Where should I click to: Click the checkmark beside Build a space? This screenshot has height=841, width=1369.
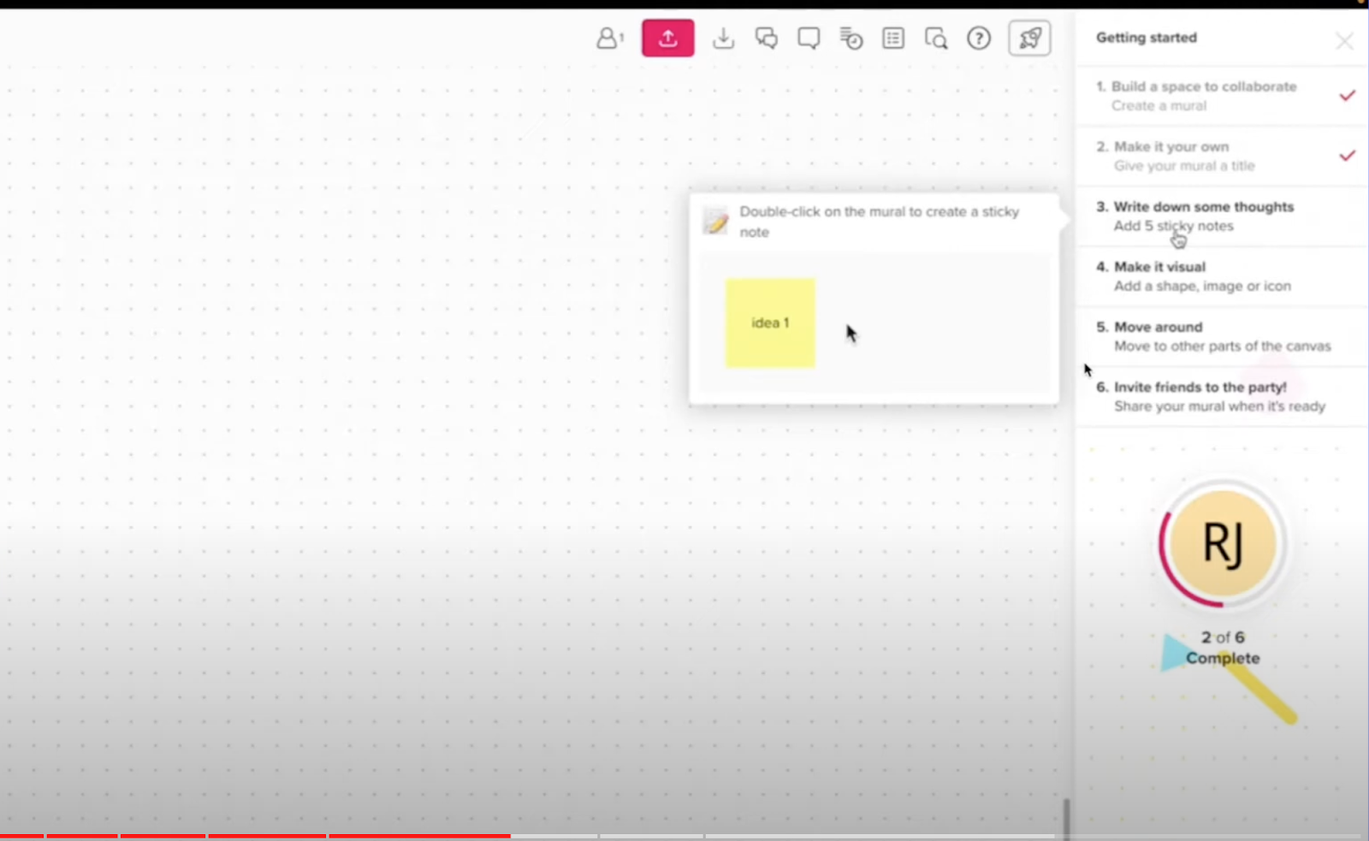1348,95
